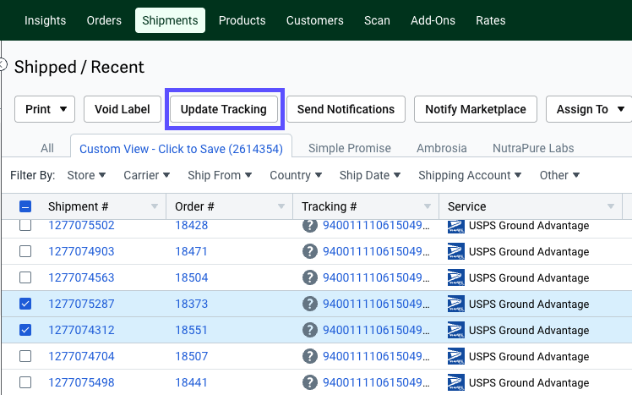Viewport: 632px width, 395px height.
Task: Click tracking status icon for order 18504
Action: pos(310,277)
